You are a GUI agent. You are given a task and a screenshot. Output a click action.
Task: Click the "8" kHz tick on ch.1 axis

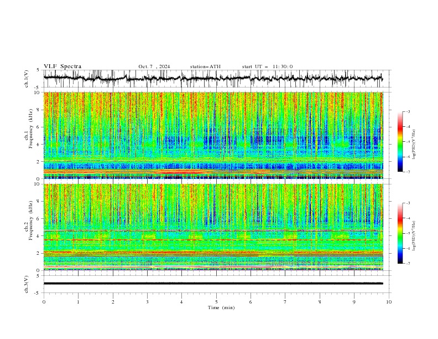(39, 110)
